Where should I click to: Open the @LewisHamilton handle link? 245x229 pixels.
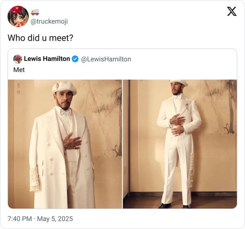pyautogui.click(x=106, y=59)
